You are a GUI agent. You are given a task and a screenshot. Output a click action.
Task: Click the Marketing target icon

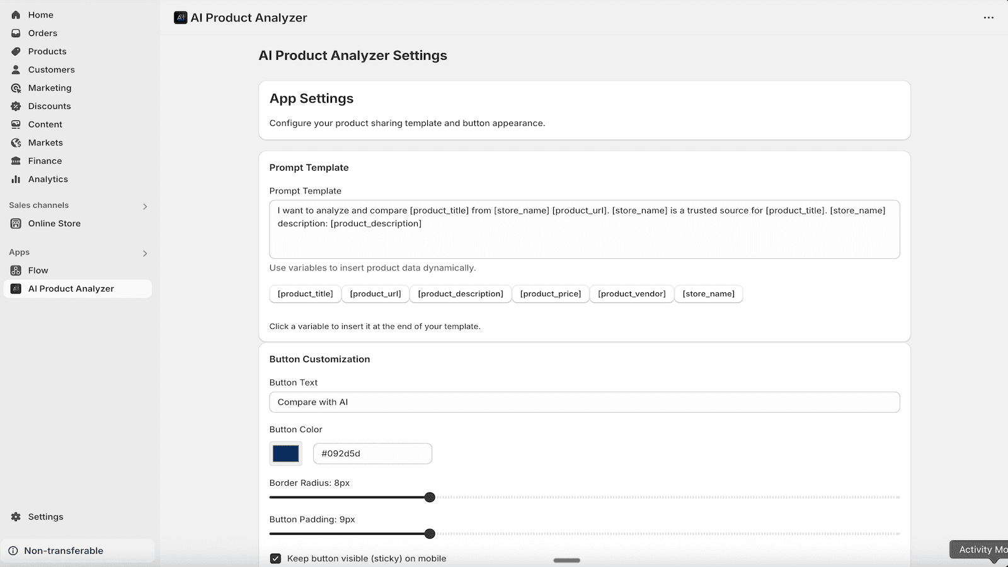tap(16, 88)
